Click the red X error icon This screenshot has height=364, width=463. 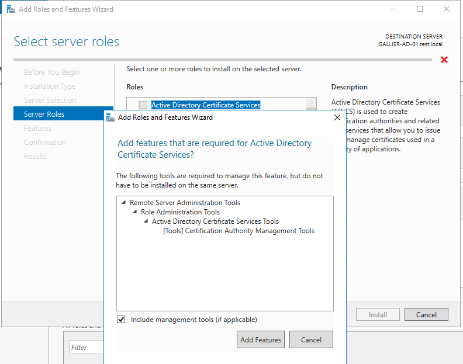444,60
